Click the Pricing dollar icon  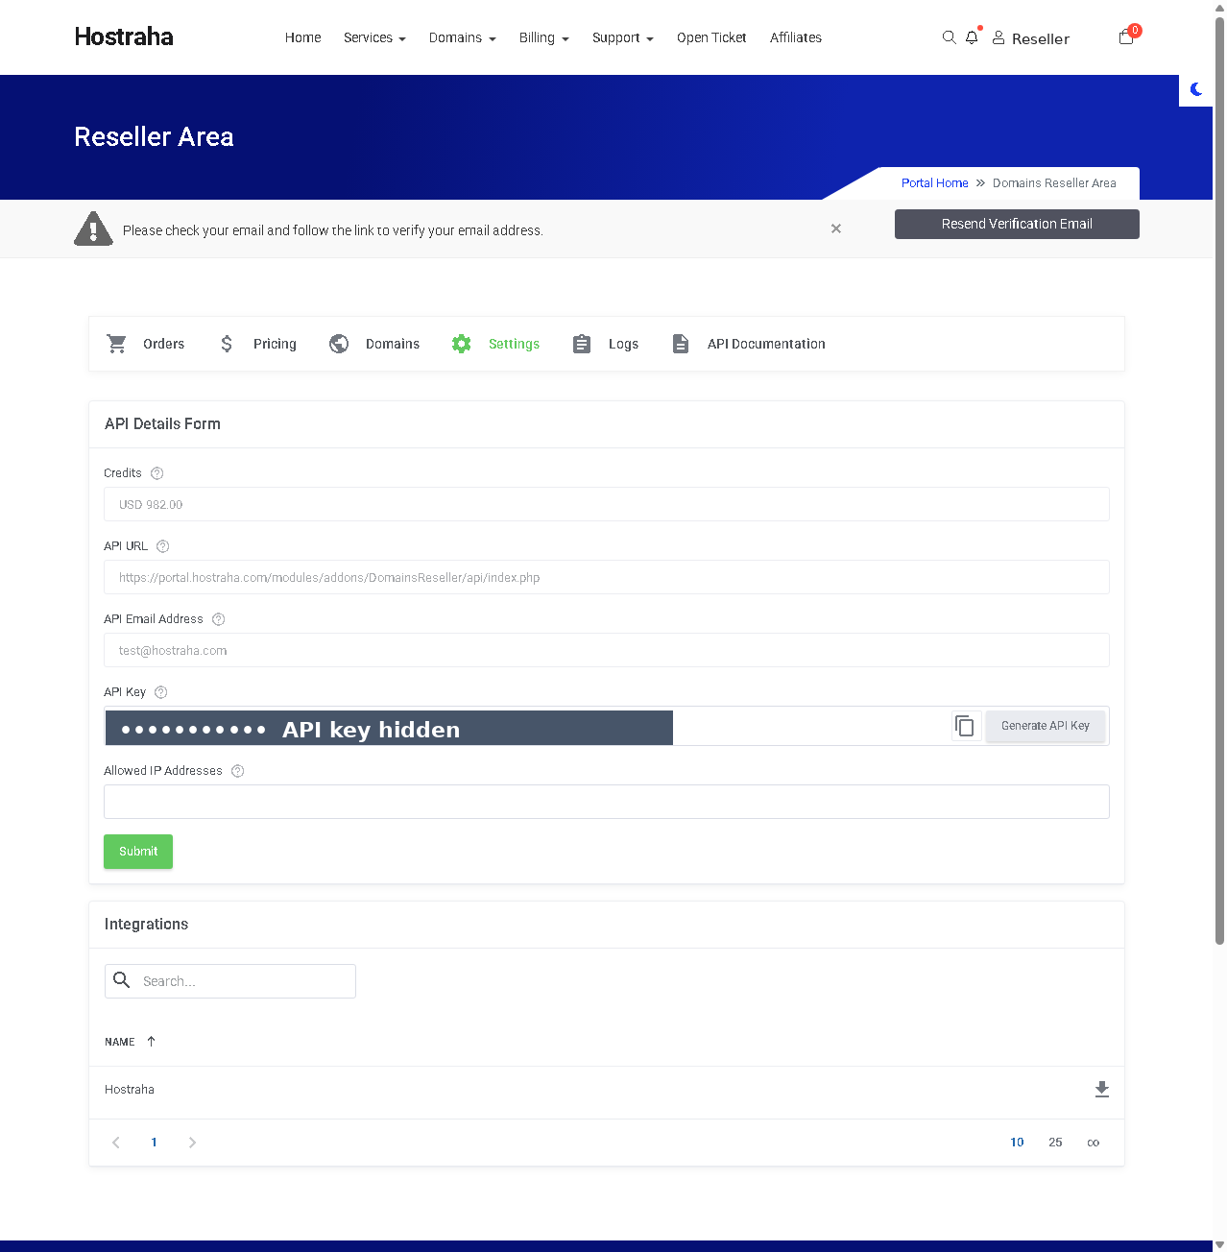227,344
